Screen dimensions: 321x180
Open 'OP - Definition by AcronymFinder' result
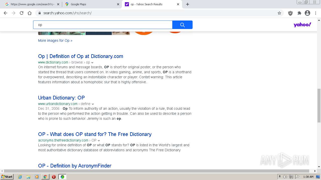75,166
